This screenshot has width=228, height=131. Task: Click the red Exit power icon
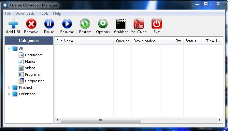(157, 24)
